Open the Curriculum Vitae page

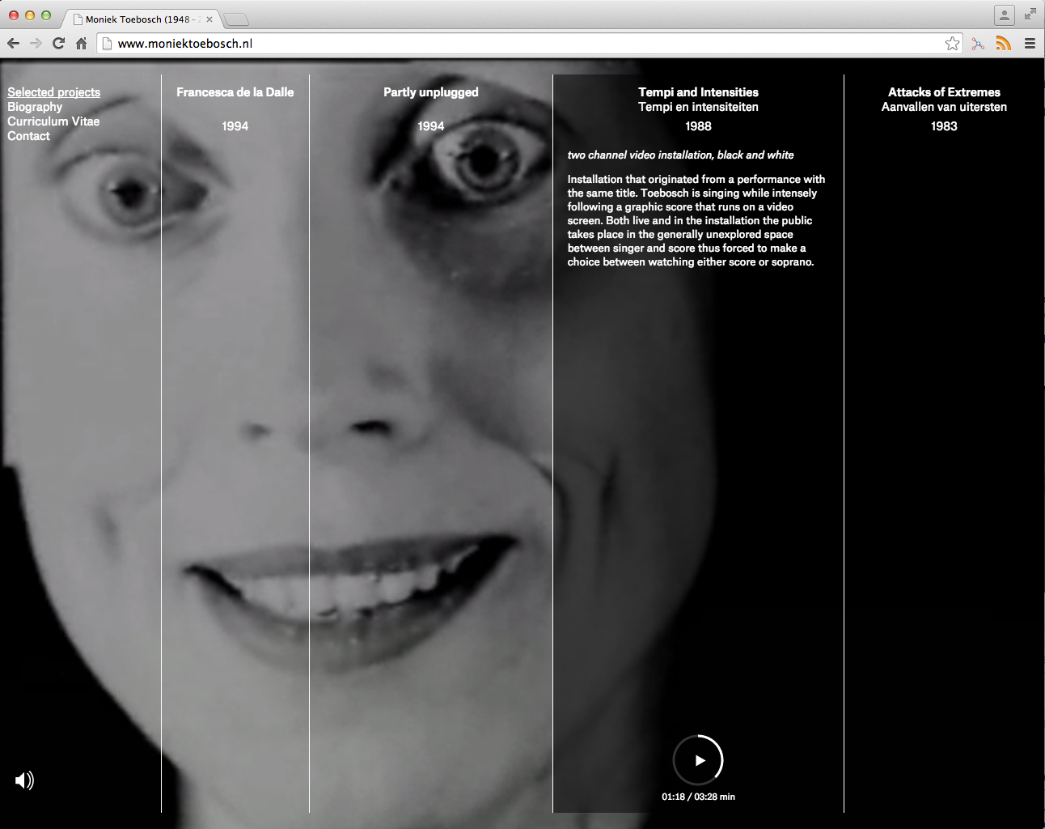pos(53,121)
